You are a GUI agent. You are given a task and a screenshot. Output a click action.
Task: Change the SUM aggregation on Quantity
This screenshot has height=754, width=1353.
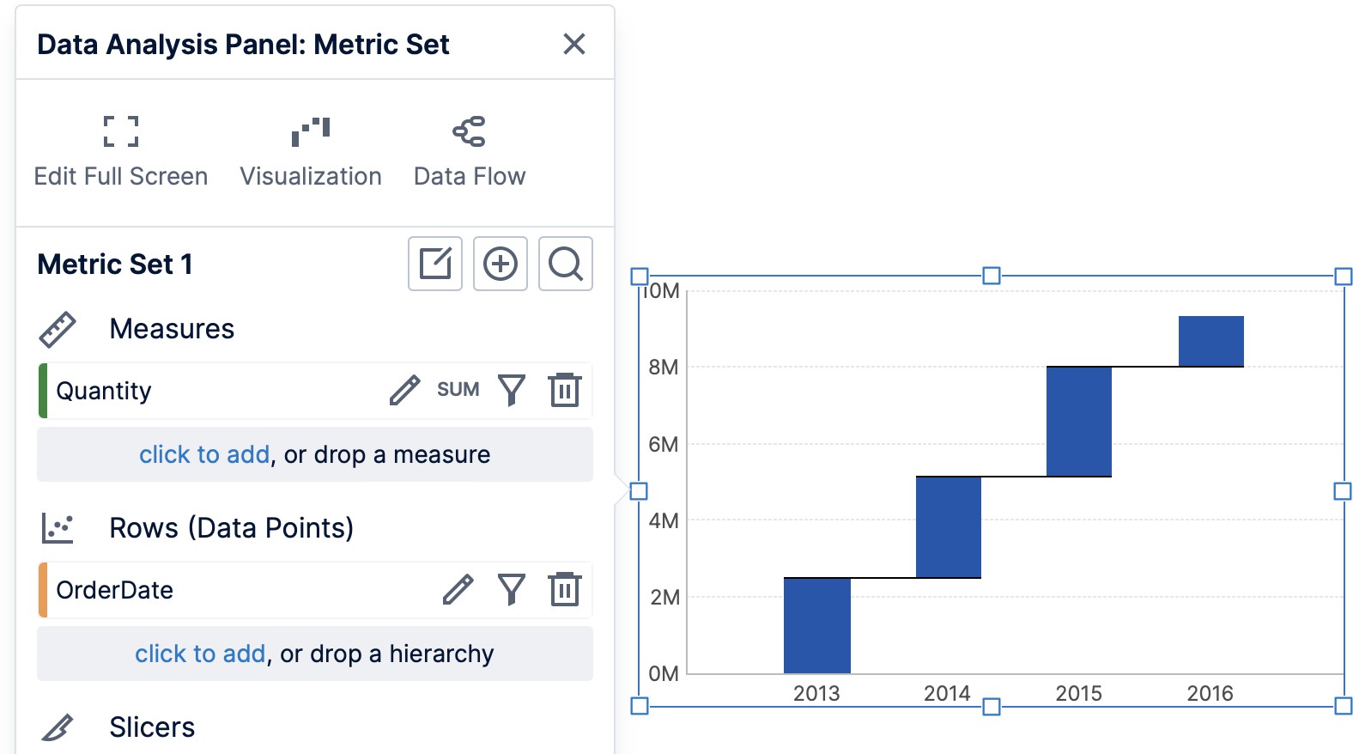tap(458, 389)
